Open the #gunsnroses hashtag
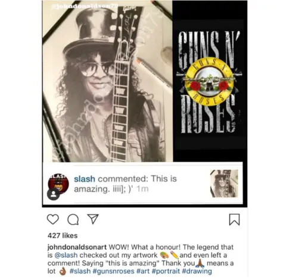Screen dimensions: 286x278 (113, 271)
